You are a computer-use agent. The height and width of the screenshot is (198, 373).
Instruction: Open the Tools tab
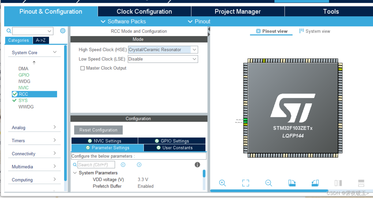(331, 12)
